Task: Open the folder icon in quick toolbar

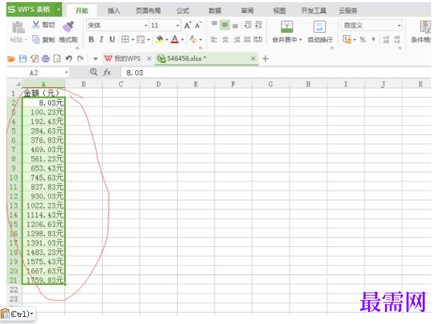Action: click(11, 59)
